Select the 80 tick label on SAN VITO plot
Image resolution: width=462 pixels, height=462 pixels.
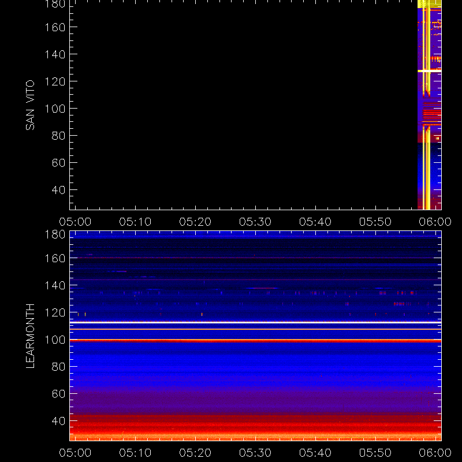pos(58,136)
